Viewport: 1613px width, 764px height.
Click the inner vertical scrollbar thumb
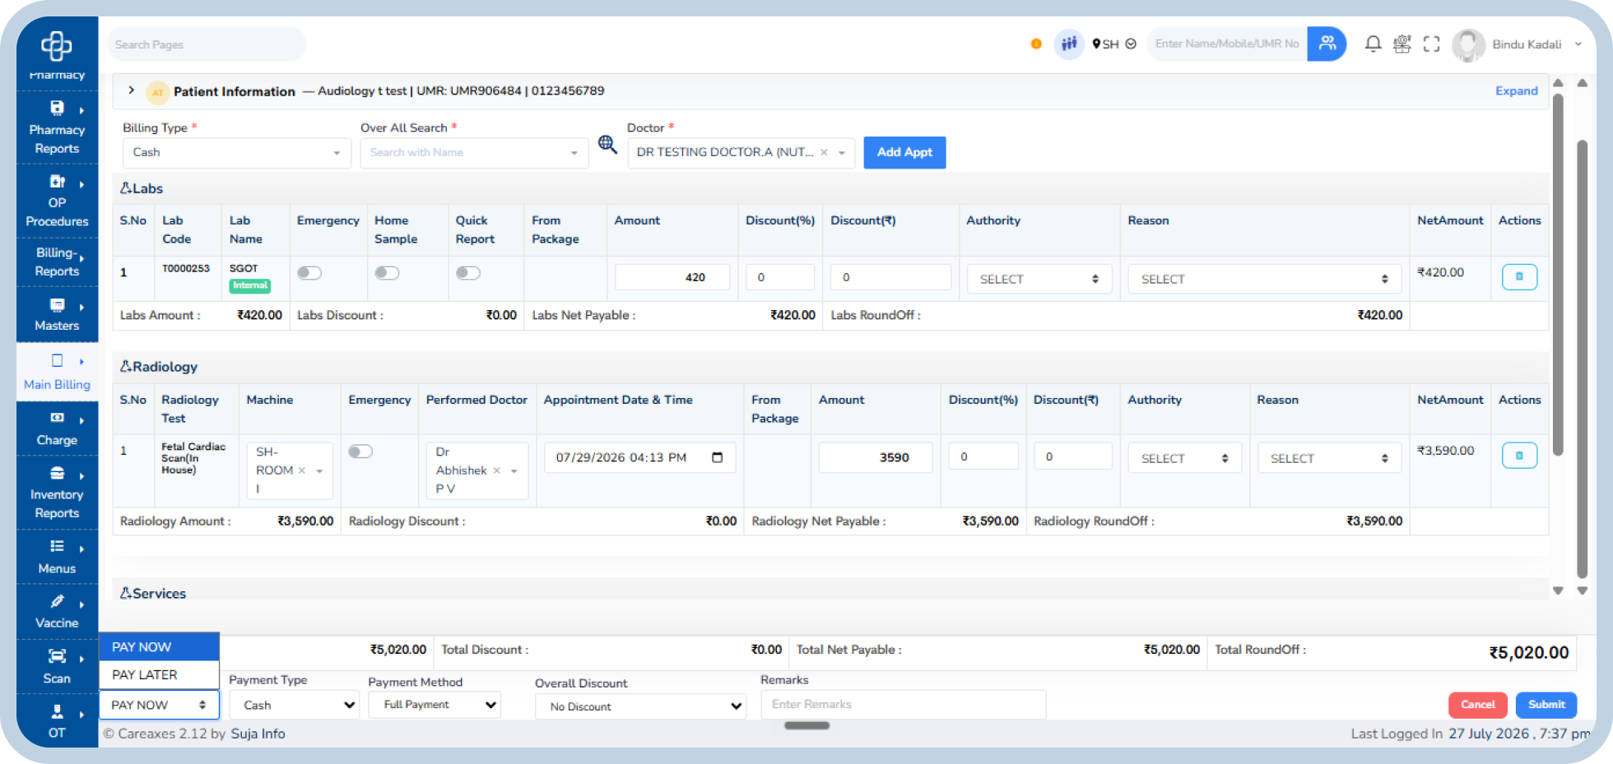point(1557,276)
